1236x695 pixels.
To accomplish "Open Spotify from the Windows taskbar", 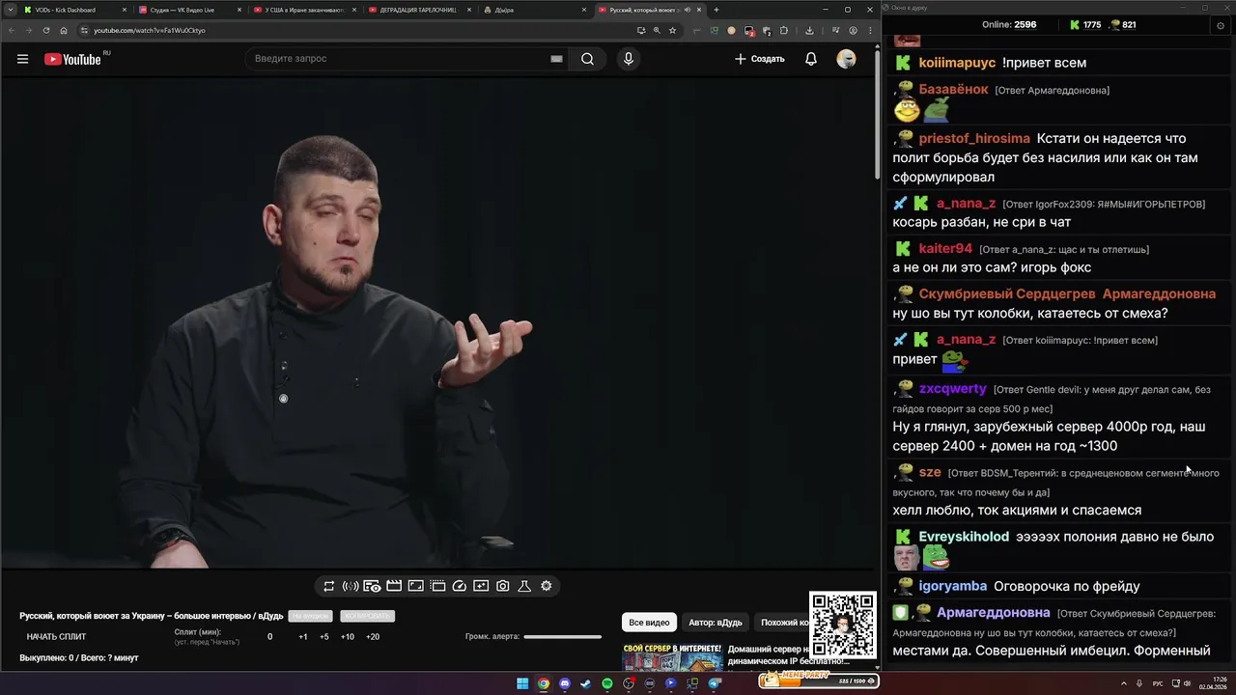I will [607, 683].
